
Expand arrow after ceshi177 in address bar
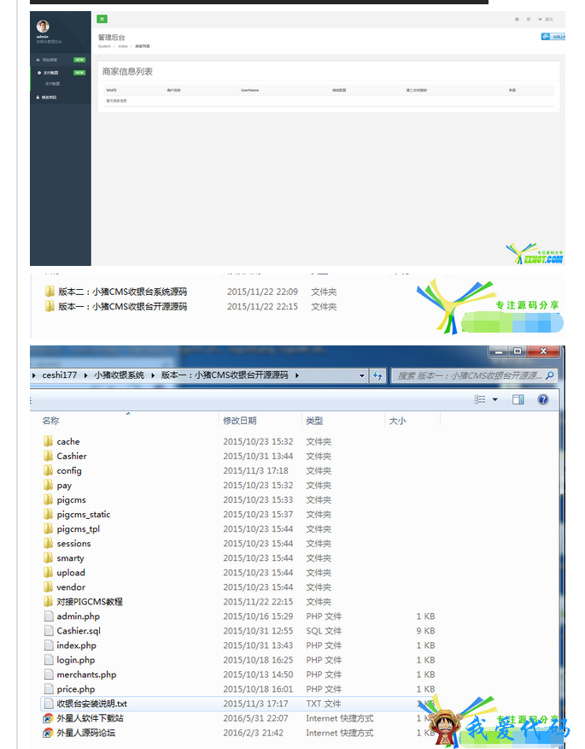85,375
